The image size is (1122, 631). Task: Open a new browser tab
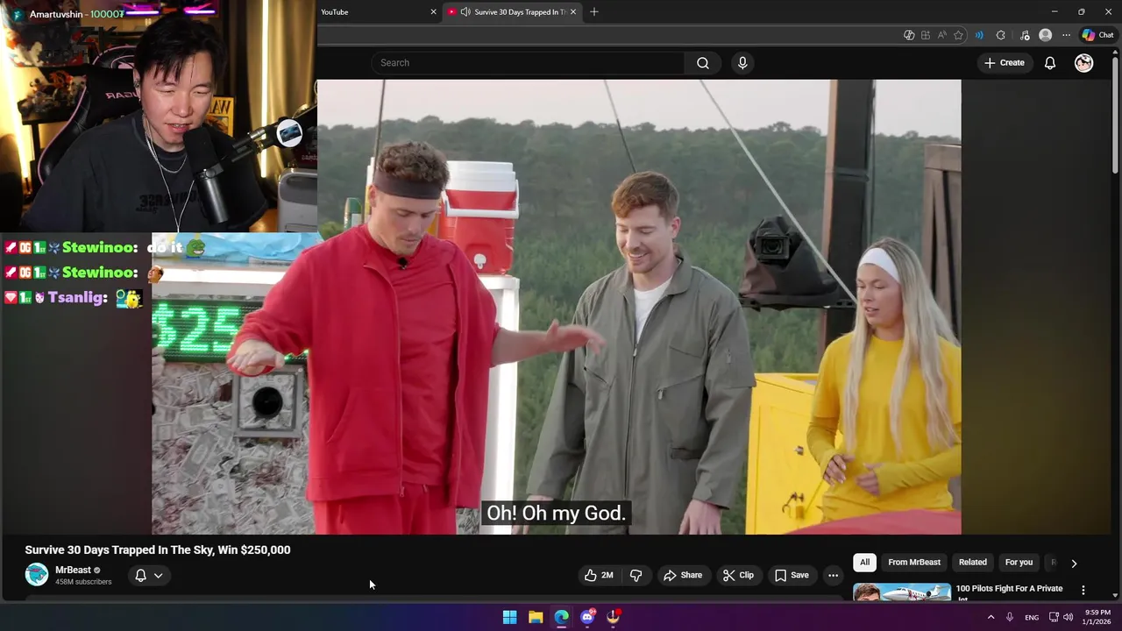tap(594, 12)
